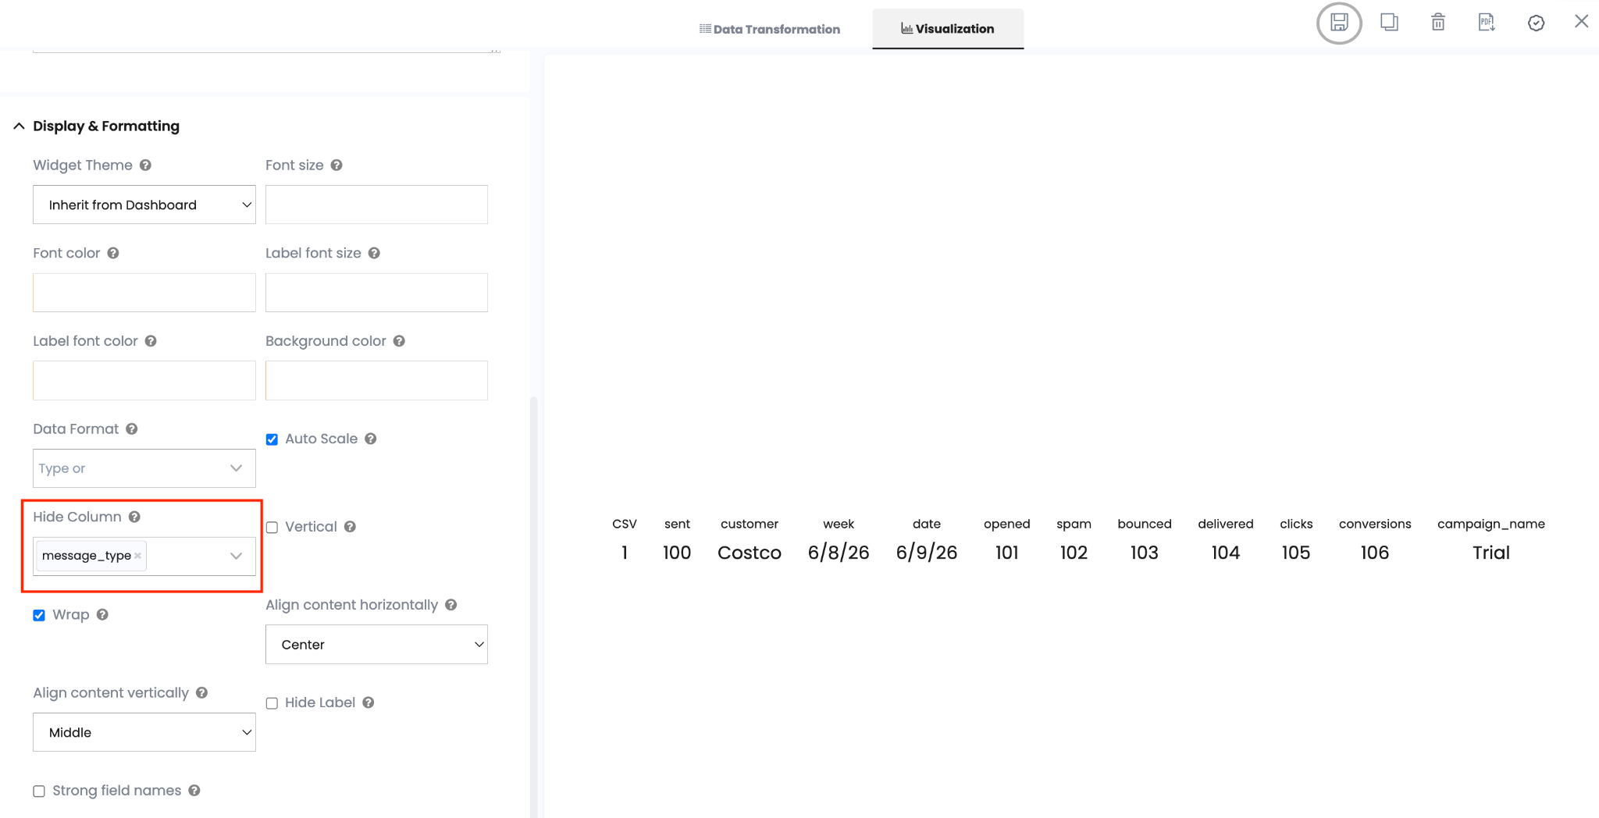1599x818 pixels.
Task: Click the Label font size input
Action: tap(376, 293)
